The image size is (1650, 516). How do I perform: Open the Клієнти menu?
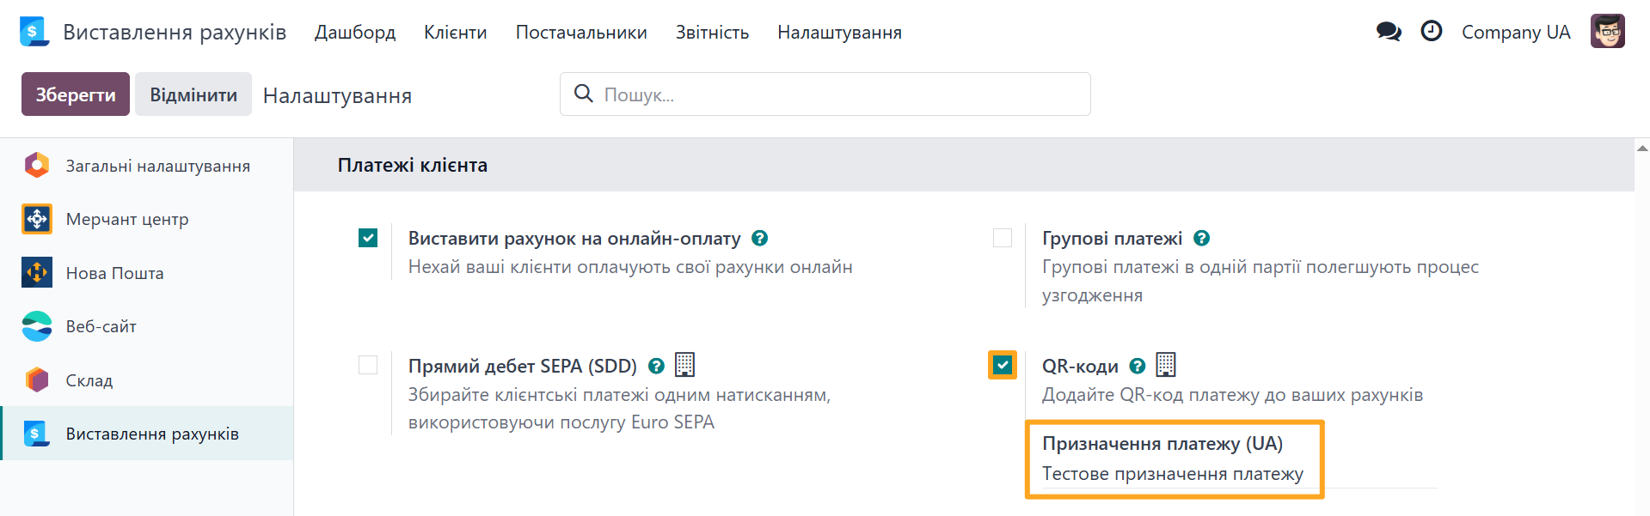pos(456,32)
